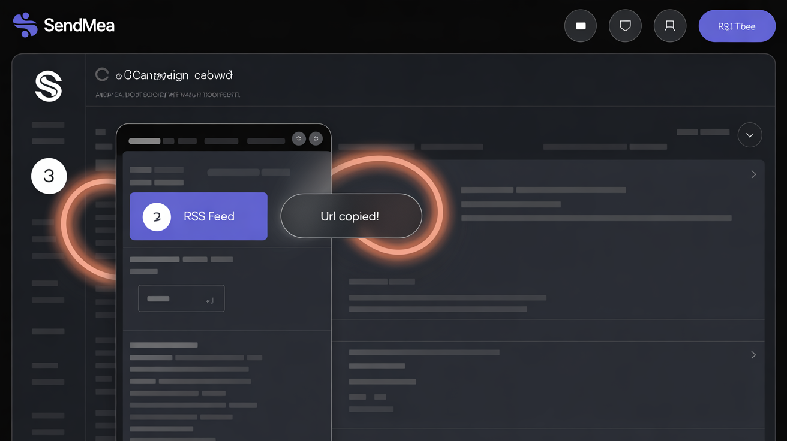Dismiss the "Url copied!" toast notification

pos(351,216)
